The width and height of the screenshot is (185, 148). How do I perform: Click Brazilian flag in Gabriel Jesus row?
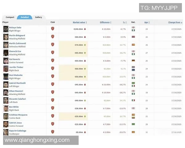133,124
